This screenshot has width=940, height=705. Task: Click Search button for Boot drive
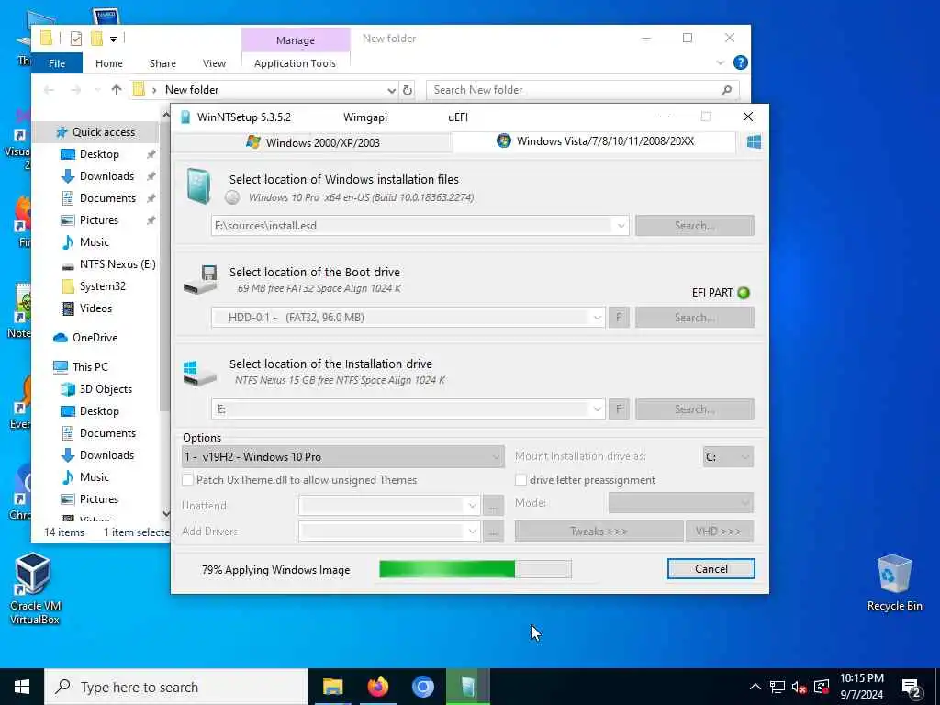point(695,317)
